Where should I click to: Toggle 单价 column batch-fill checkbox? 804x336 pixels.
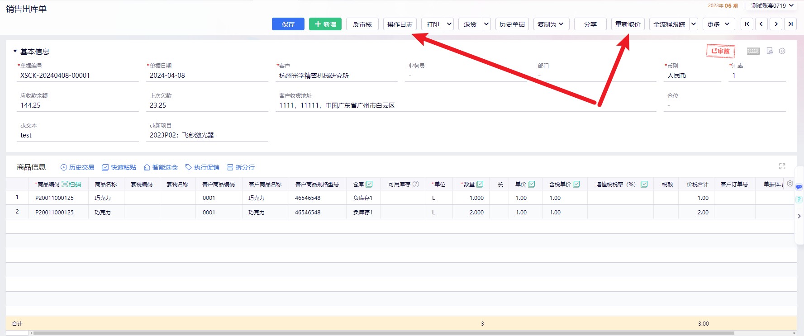pos(532,184)
